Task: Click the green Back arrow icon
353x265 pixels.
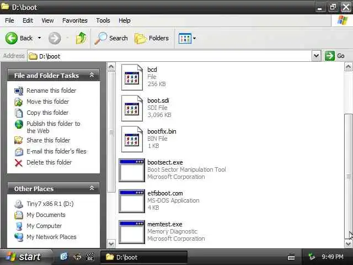Action: click(x=11, y=38)
